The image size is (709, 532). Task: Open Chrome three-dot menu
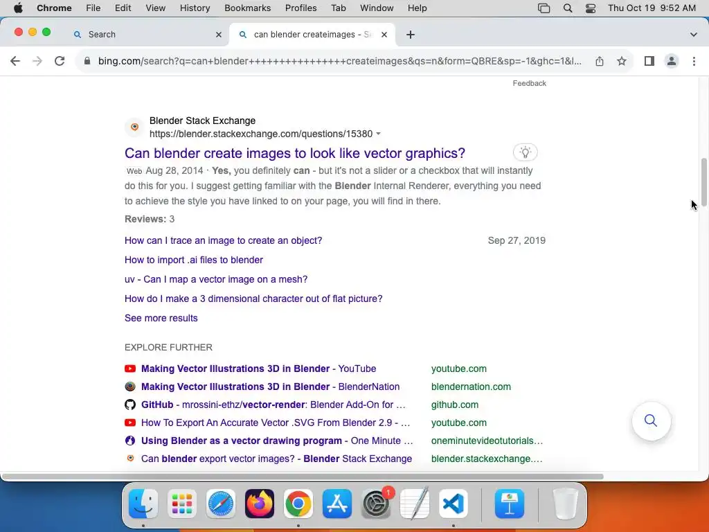[x=694, y=61]
